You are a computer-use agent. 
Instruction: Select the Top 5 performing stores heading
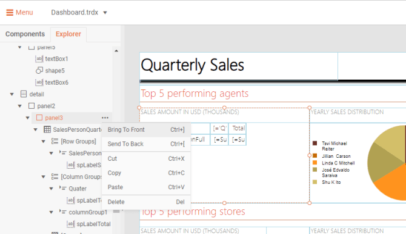coord(193,212)
